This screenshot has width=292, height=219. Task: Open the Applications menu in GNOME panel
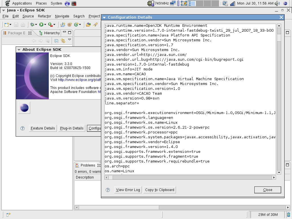click(22, 3)
